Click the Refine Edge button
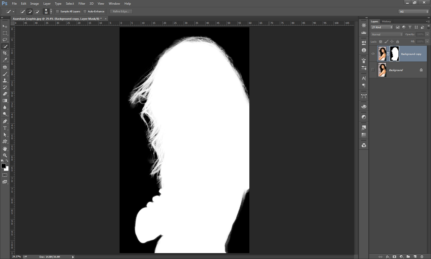 pyautogui.click(x=121, y=12)
